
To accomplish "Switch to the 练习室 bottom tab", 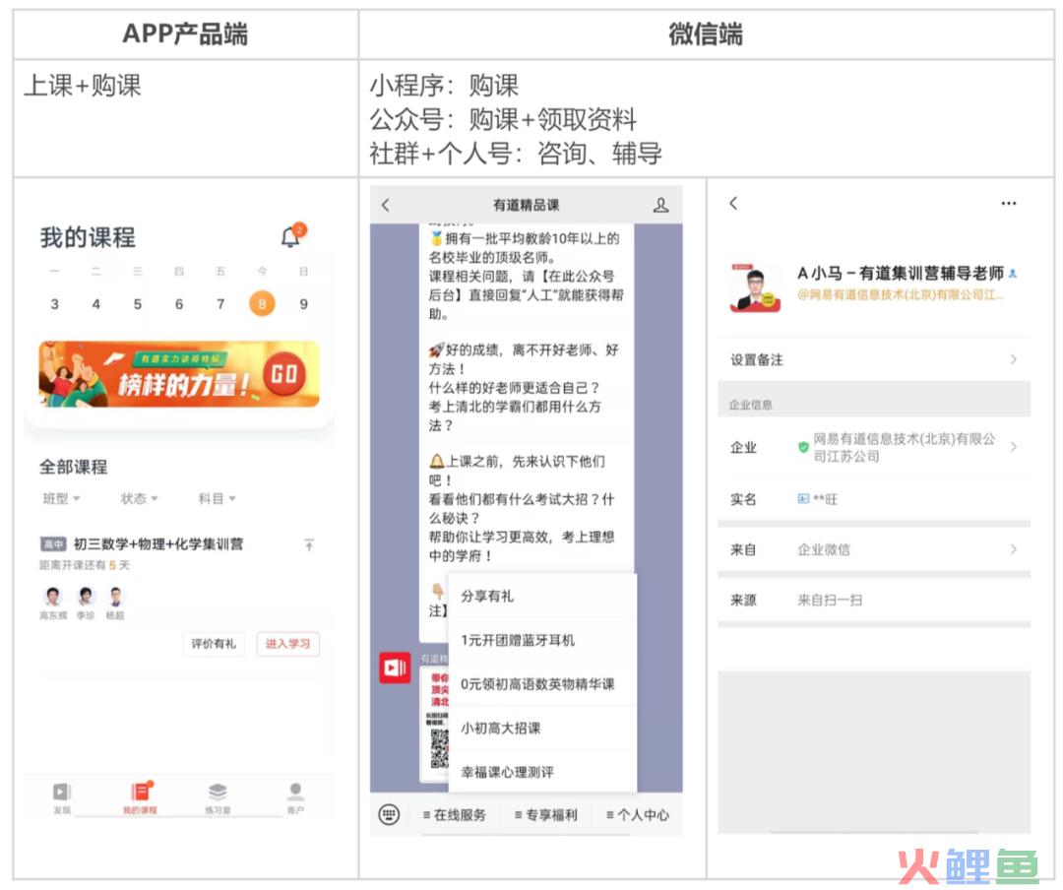I will pyautogui.click(x=218, y=797).
